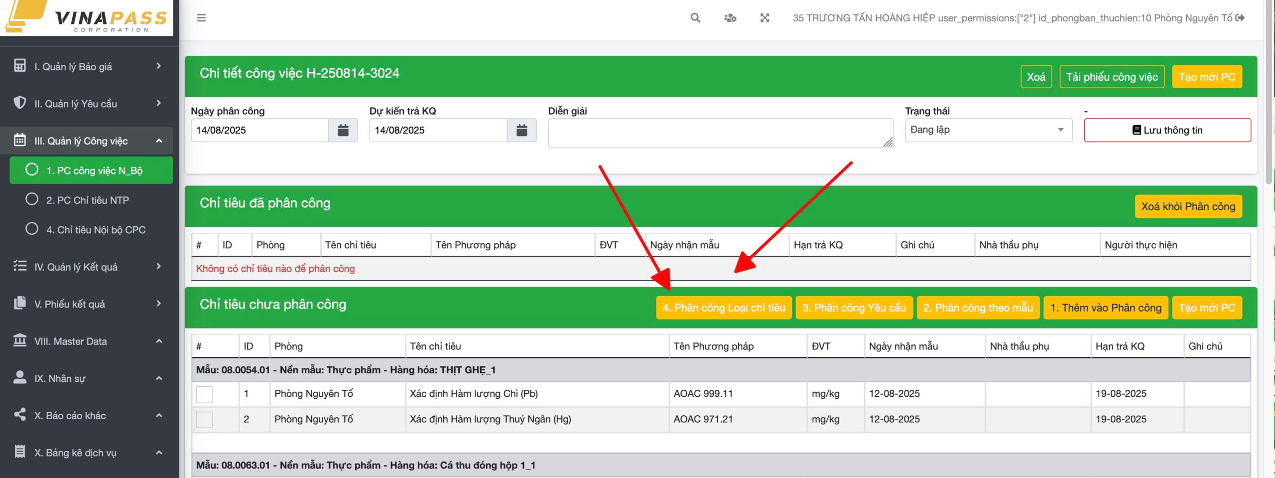Click the users group icon in header

point(730,18)
